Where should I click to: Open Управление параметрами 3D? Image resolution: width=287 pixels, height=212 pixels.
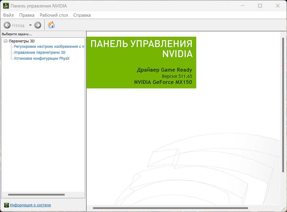coord(40,53)
